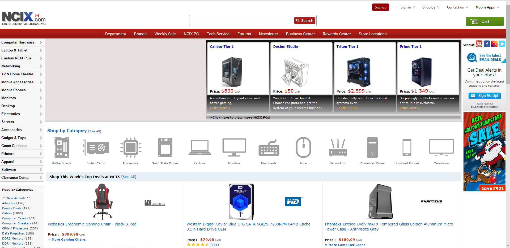
Task: Click 'Click here to view more NCIX PCs!'
Action: 240,118
